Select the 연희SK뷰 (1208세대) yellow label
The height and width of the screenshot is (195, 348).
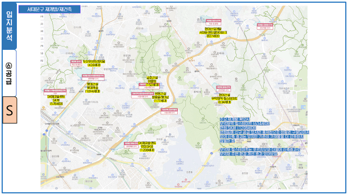[x=147, y=147]
